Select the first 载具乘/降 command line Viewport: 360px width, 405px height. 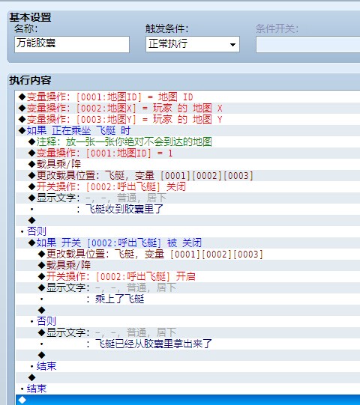tap(187, 164)
